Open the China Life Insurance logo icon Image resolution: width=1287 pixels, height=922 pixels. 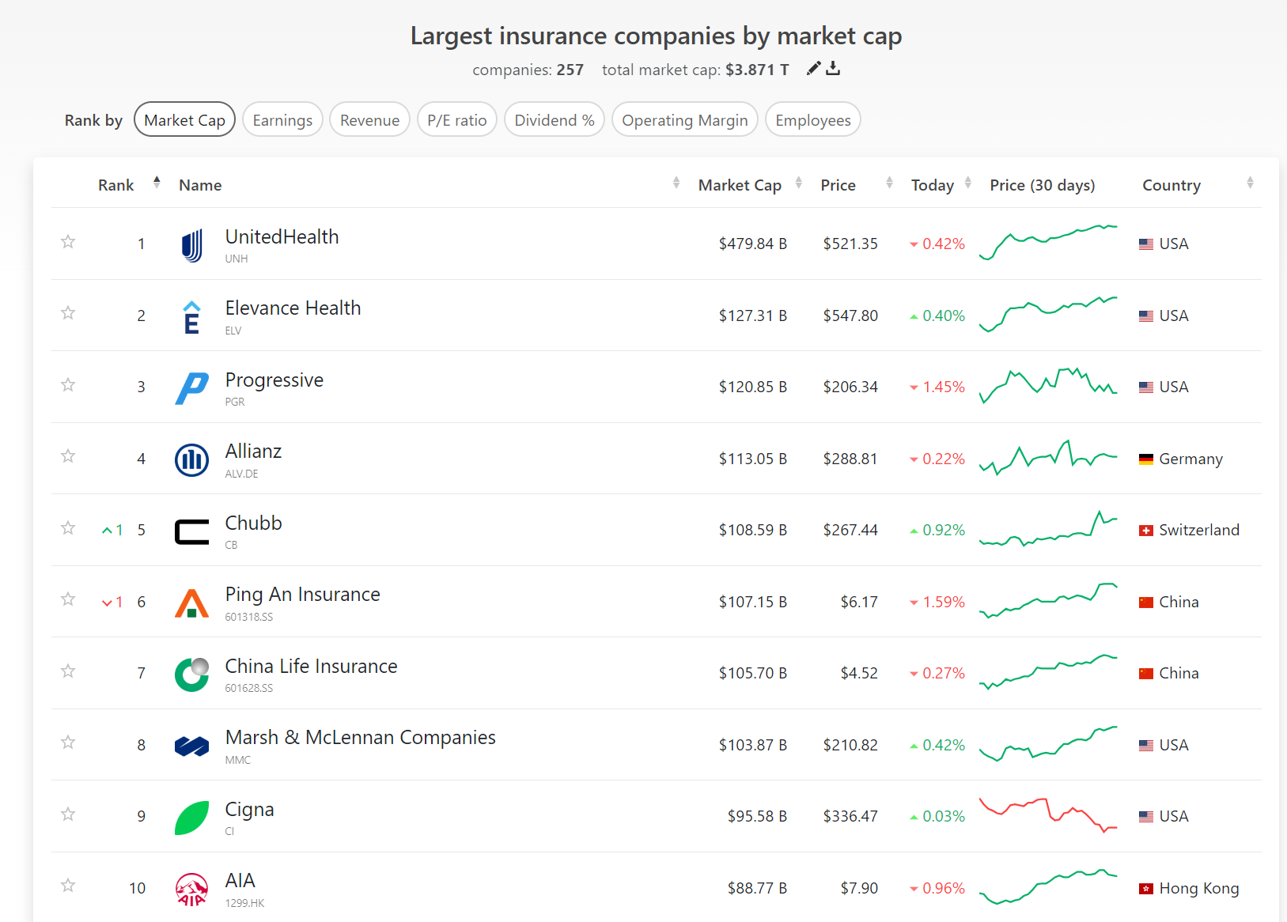191,674
